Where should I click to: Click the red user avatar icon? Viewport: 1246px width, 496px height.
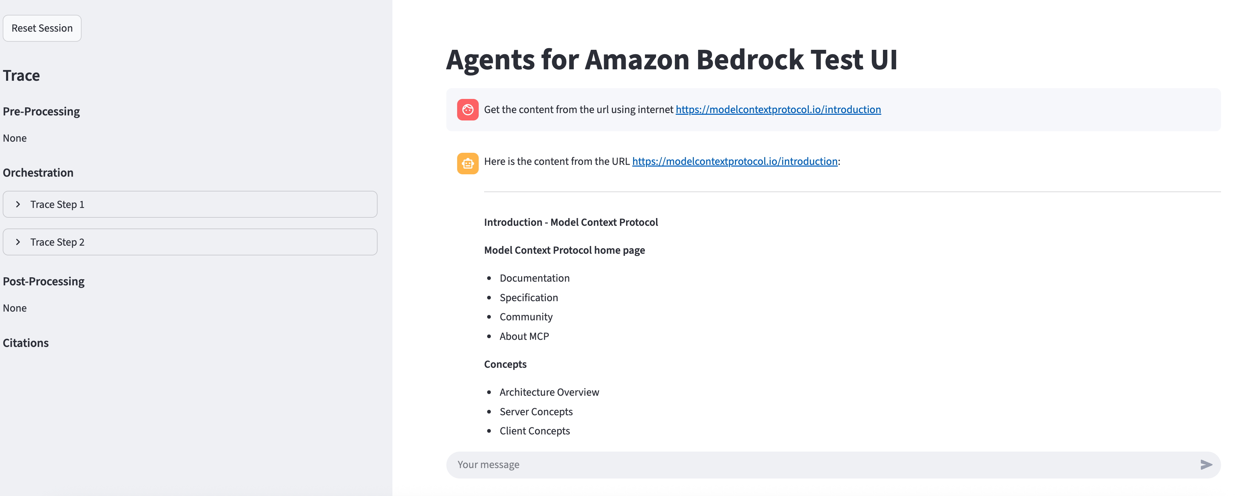[467, 110]
